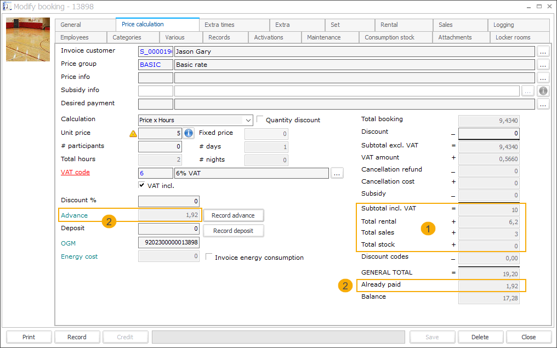Open the Price info lookup ellipsis button

pyautogui.click(x=543, y=78)
